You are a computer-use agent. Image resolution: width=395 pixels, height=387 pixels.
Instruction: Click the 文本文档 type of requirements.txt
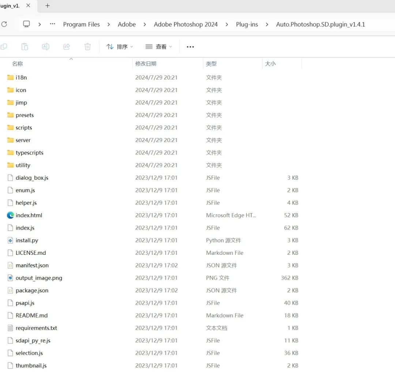217,328
